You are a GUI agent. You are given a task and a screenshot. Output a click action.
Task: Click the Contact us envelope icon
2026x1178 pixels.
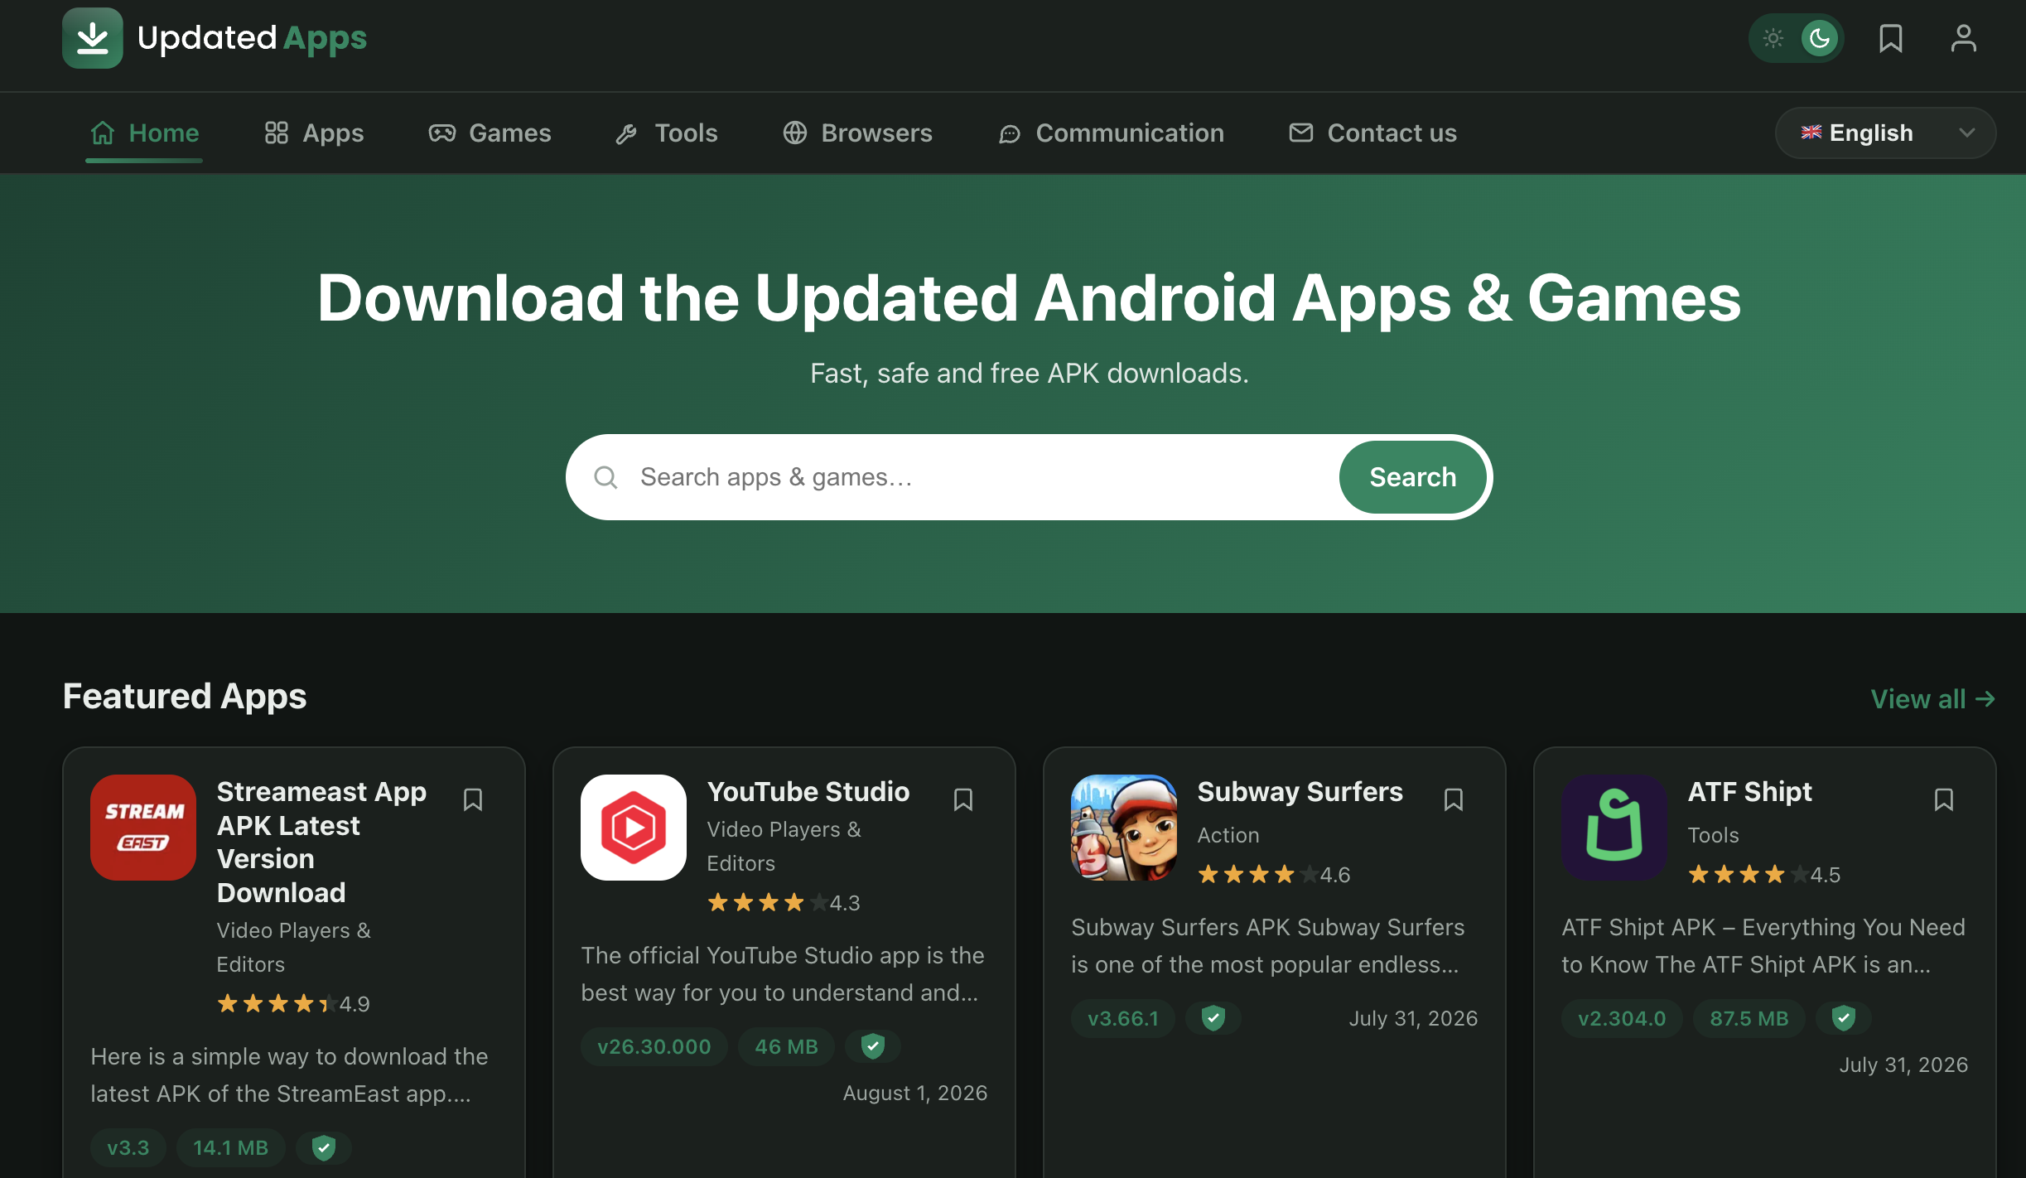click(x=1301, y=133)
